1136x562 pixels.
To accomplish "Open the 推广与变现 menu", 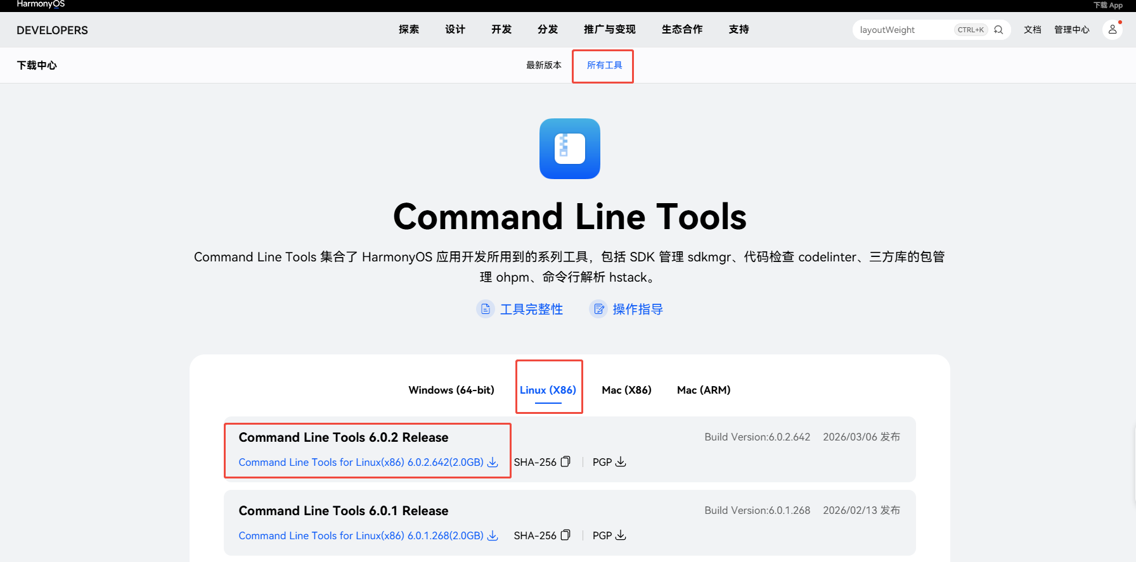I will point(610,29).
